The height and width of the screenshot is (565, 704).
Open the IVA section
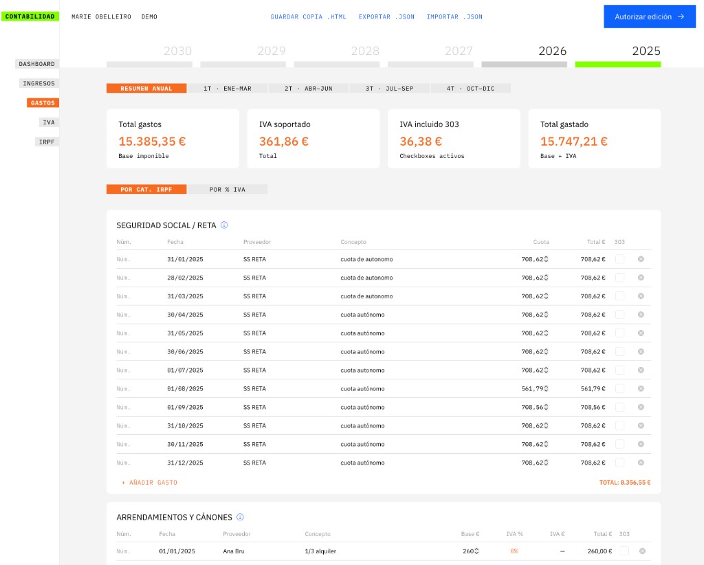pos(49,122)
